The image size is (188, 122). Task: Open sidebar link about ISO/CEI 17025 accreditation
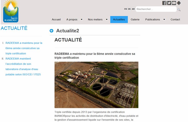pyautogui.click(x=23, y=66)
